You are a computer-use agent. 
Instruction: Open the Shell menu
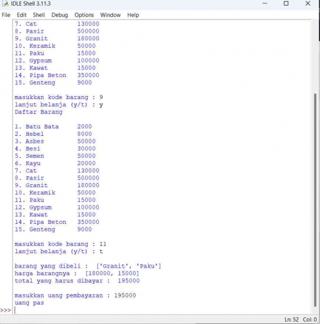(39, 15)
